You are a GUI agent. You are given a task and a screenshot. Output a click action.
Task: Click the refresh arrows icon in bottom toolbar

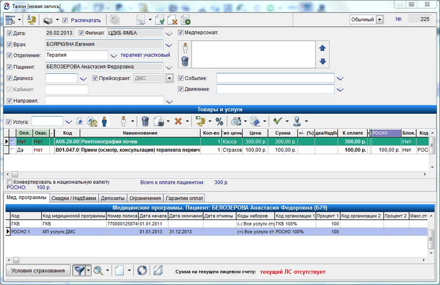pos(142,271)
